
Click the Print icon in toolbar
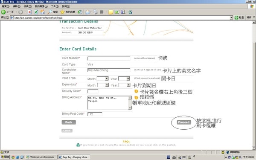tap(96, 12)
